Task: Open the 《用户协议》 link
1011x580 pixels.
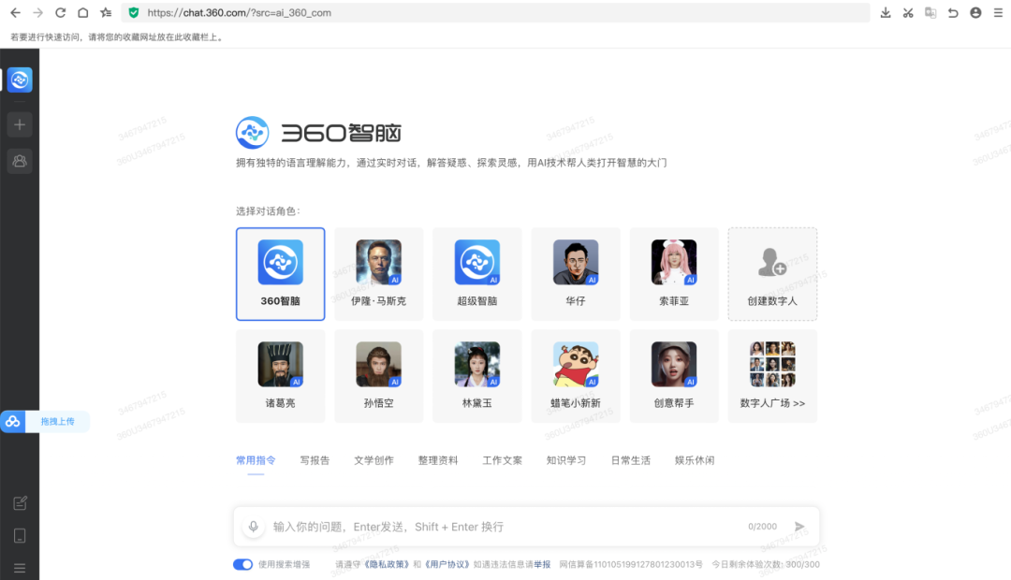Action: [447, 564]
